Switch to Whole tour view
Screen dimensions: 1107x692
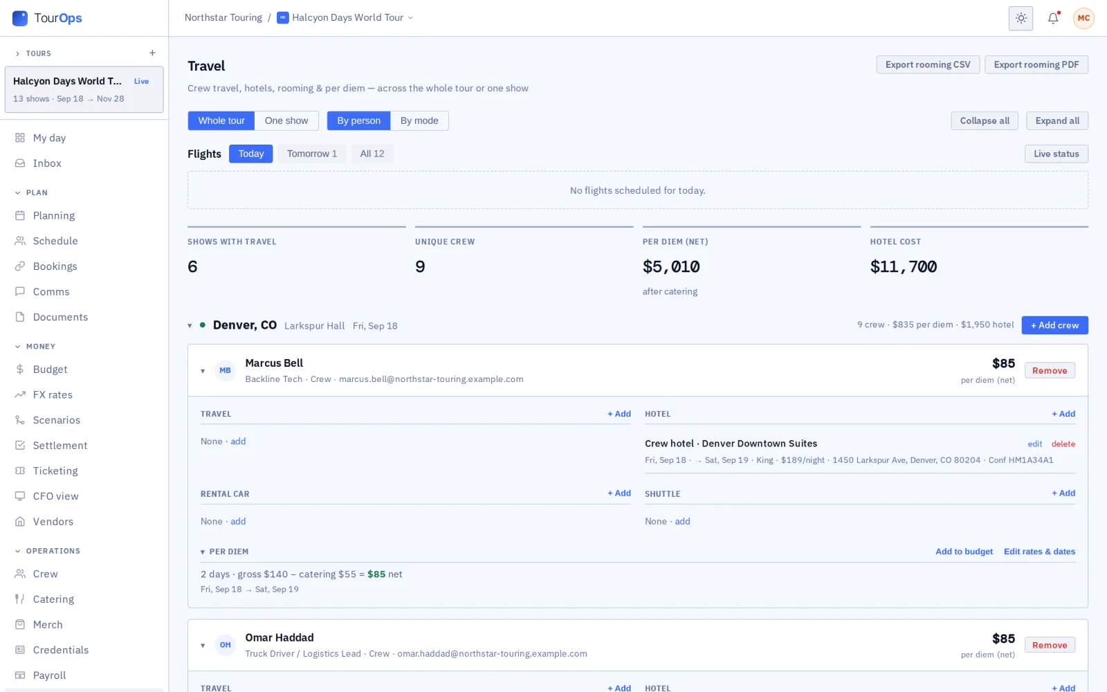[x=221, y=120]
